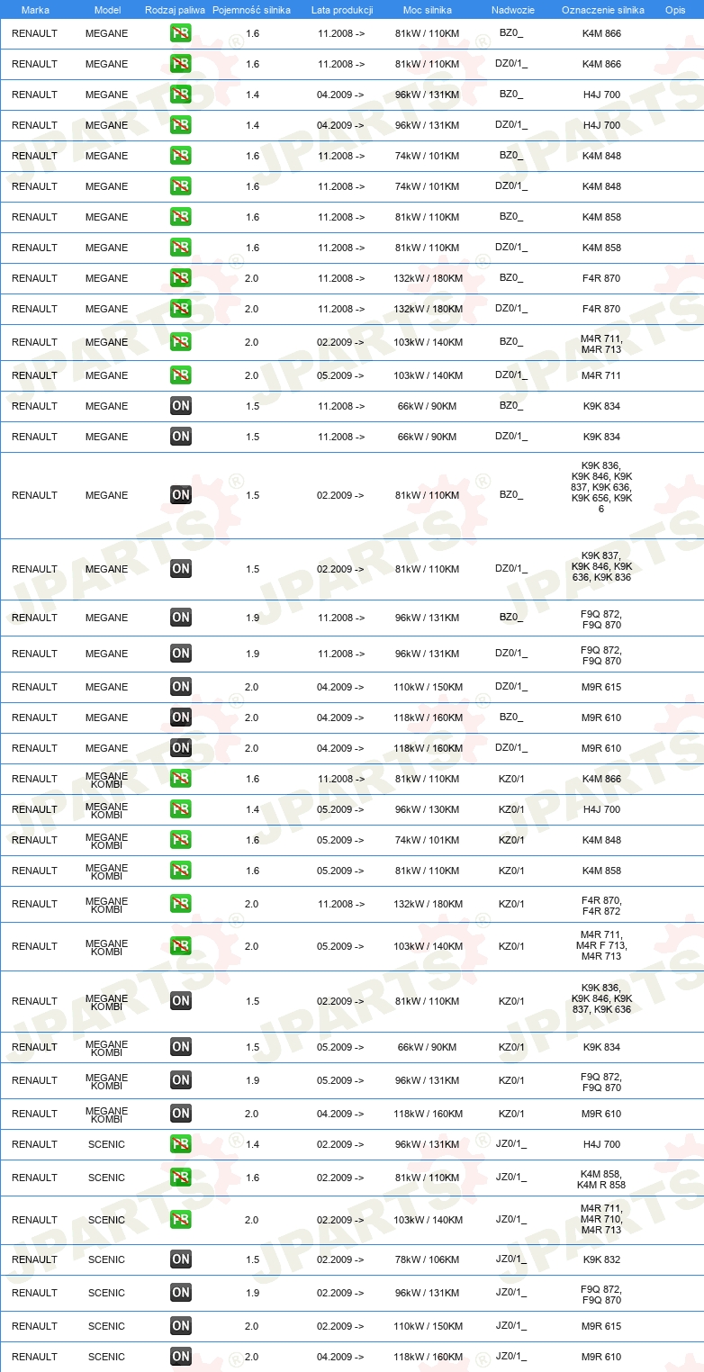Screen dimensions: 704x1372
Task: Click 'MEGANE KOMBI' in the F4R 872 row
Action: pyautogui.click(x=107, y=904)
